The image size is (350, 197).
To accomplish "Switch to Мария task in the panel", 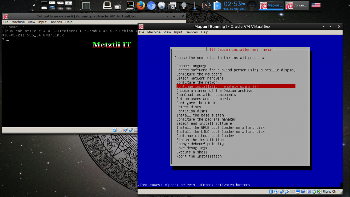I will [271, 5].
